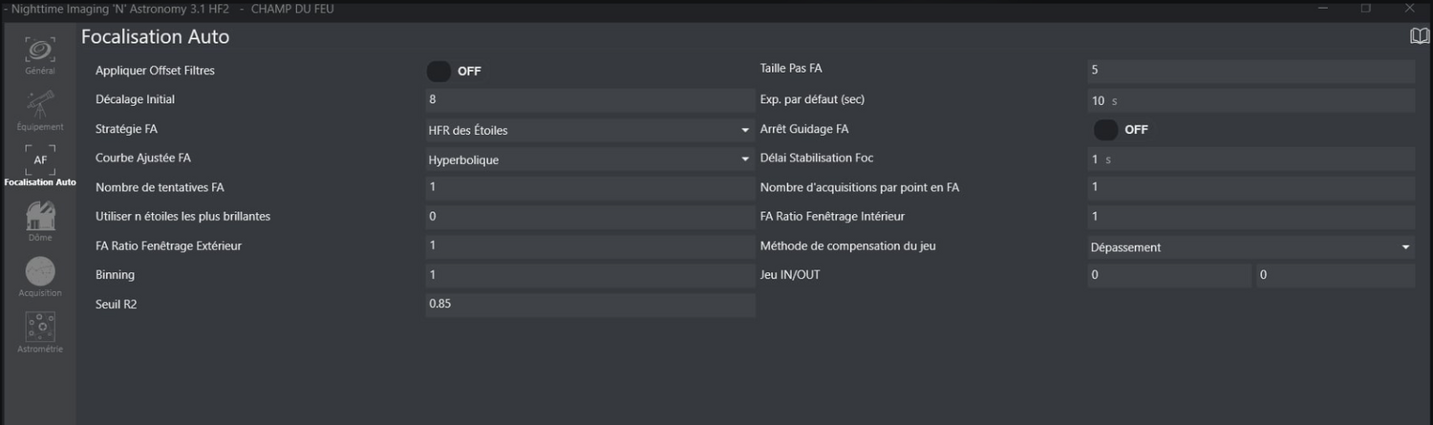Toggle Appliquer Offset Filtres switch

[438, 71]
